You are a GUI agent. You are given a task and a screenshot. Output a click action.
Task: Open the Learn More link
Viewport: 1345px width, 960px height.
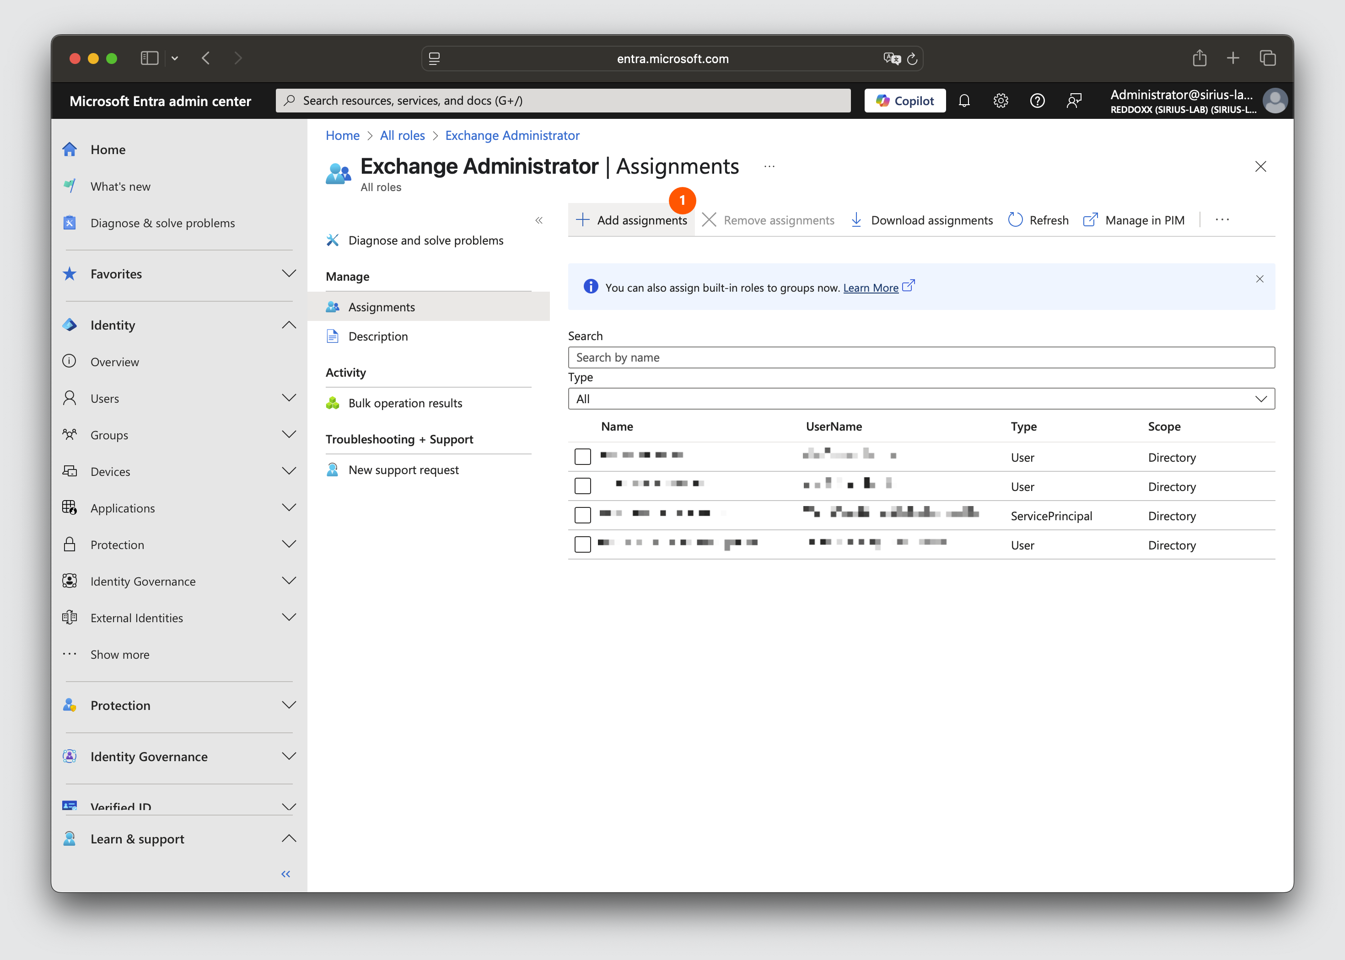tap(871, 288)
